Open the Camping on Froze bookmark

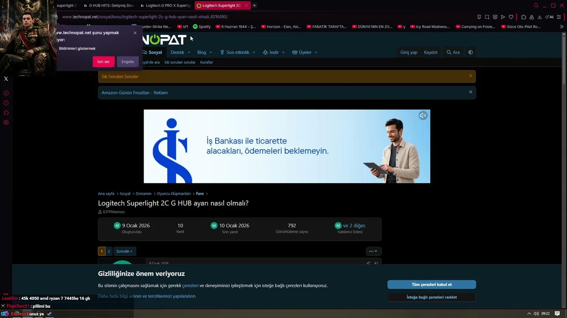click(x=475, y=26)
